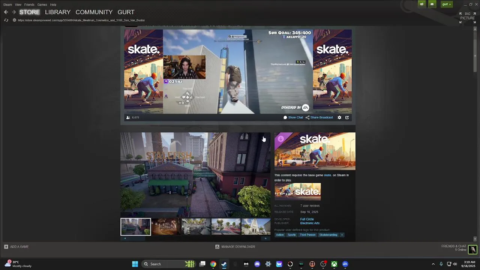The height and width of the screenshot is (270, 480).
Task: Open the skate. base game link
Action: click(x=327, y=175)
